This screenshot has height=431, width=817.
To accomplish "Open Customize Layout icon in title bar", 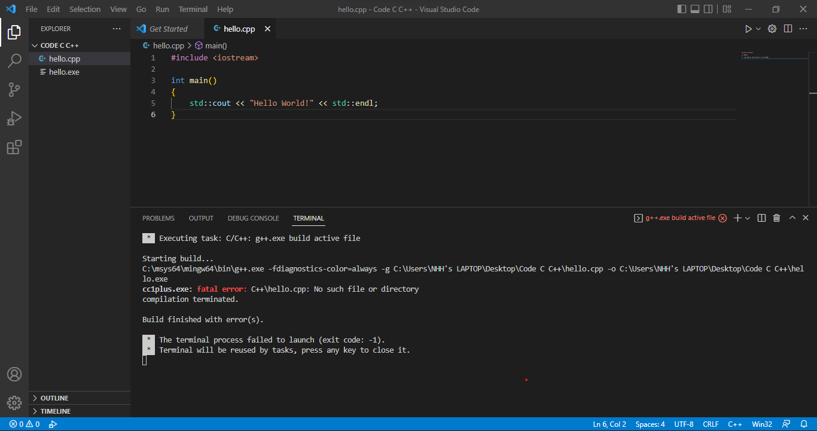I will [x=727, y=9].
